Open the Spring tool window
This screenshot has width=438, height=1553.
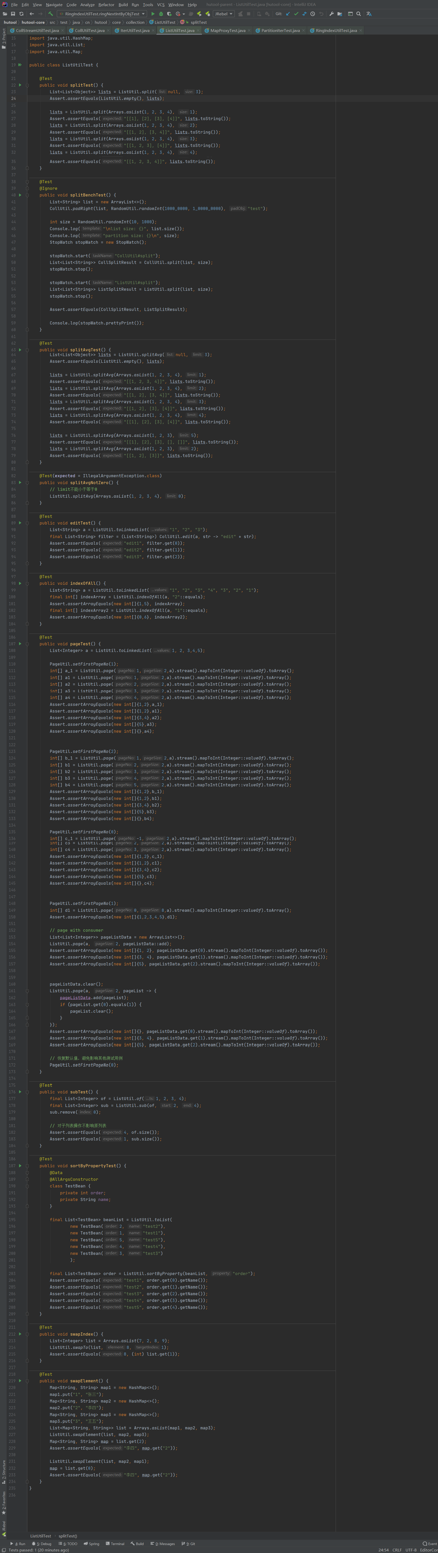92,1544
